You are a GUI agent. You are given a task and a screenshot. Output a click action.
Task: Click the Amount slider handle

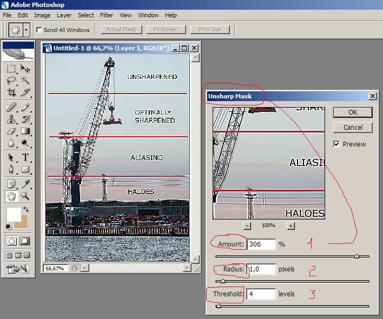point(356,256)
